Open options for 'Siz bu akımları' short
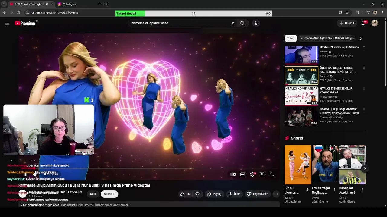 tap(307, 190)
